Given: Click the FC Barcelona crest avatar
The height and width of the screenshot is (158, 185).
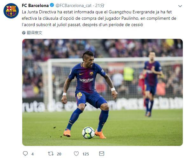Looking at the screenshot, I should [x=11, y=11].
